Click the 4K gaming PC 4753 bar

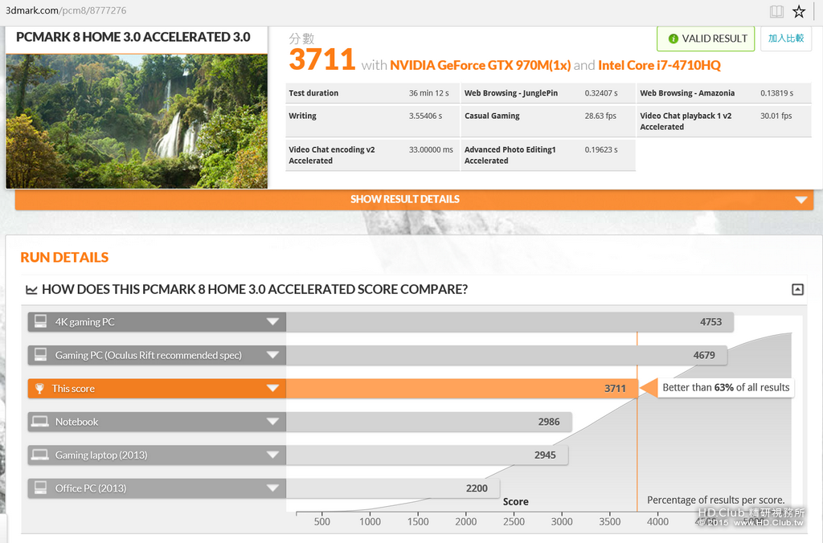click(x=510, y=321)
